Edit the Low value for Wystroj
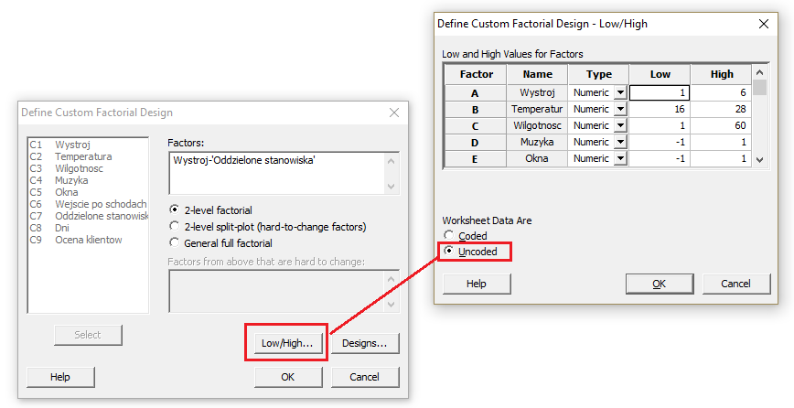Viewport: 794px width, 408px height. (x=659, y=92)
